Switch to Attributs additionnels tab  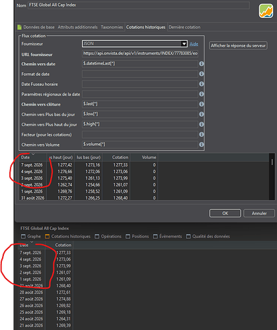(x=78, y=27)
